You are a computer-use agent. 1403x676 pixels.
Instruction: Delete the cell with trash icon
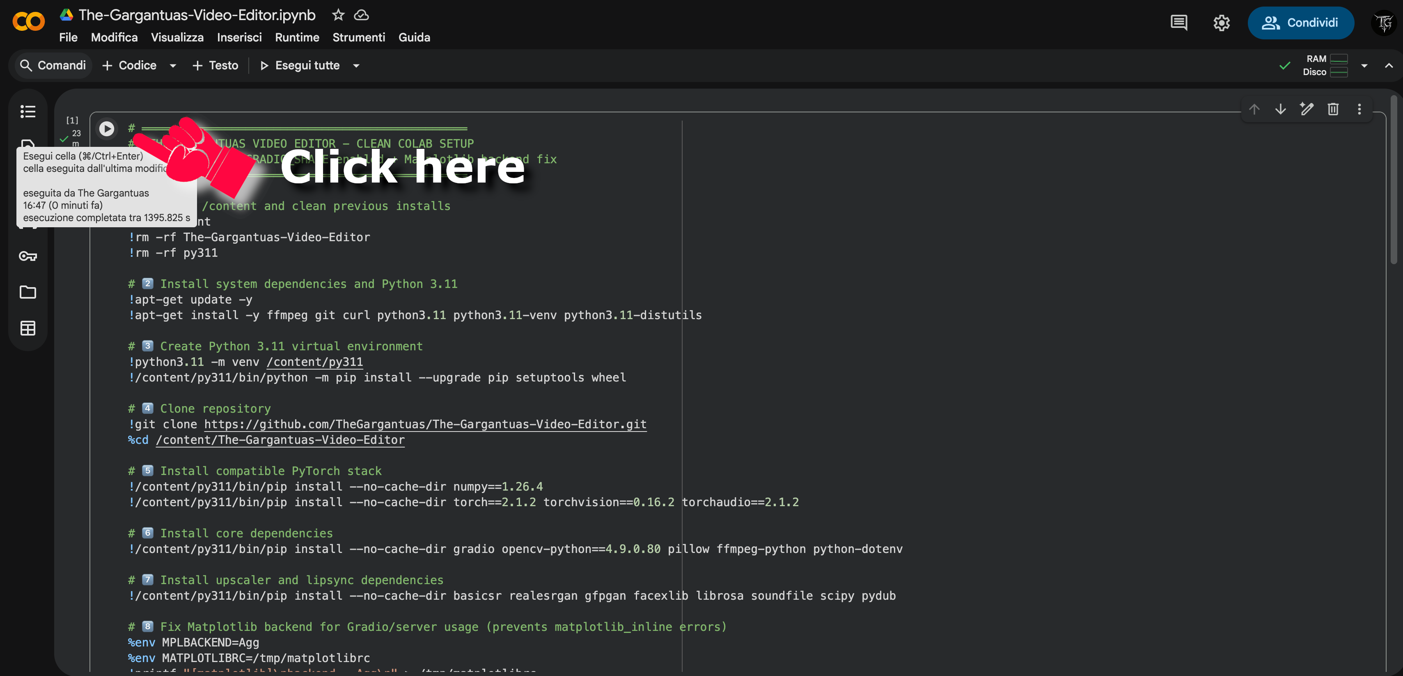1333,110
